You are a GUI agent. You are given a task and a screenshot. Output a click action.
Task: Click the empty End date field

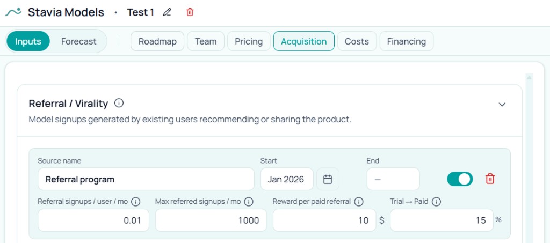(393, 179)
